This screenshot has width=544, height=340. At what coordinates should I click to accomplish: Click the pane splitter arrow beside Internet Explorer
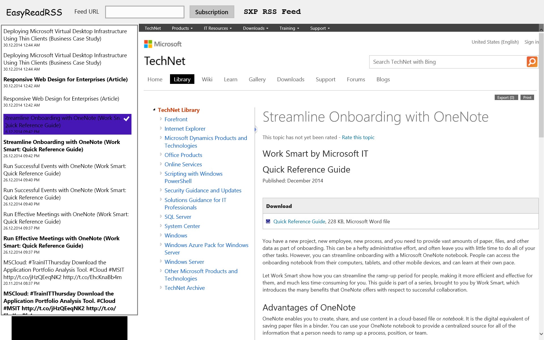[255, 129]
